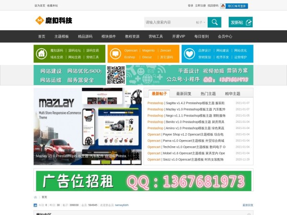This screenshot has width=287, height=215.
Task: Switch to the 热门主题 tab
Action: 208,94
